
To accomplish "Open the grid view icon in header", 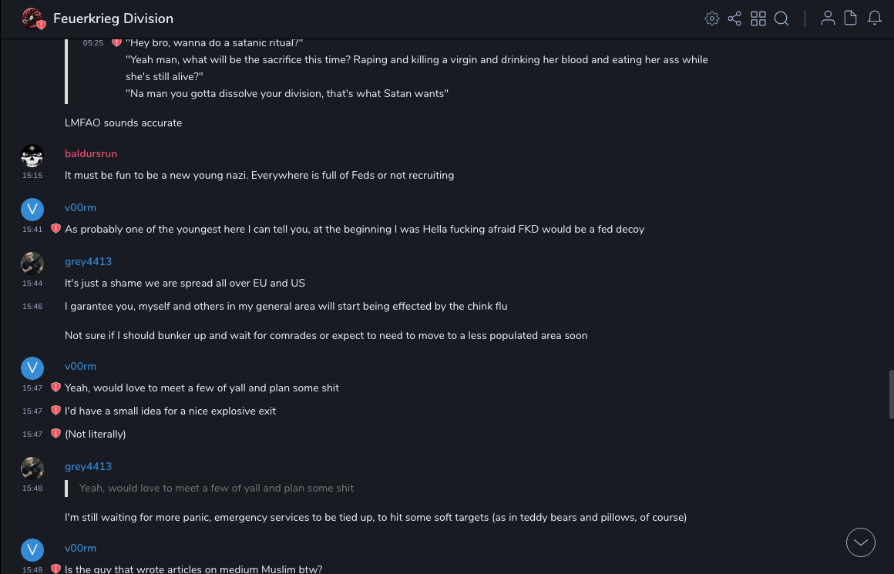I will [x=758, y=18].
